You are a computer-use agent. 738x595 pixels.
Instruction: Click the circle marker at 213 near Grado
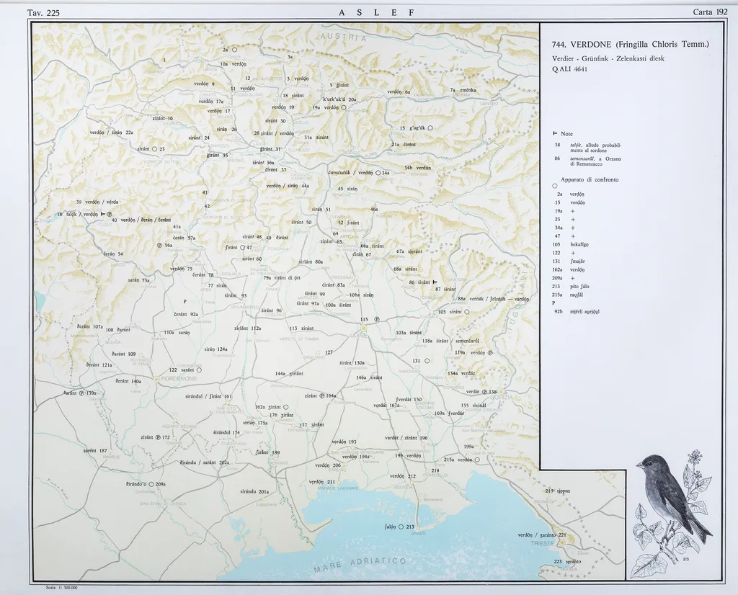point(401,527)
